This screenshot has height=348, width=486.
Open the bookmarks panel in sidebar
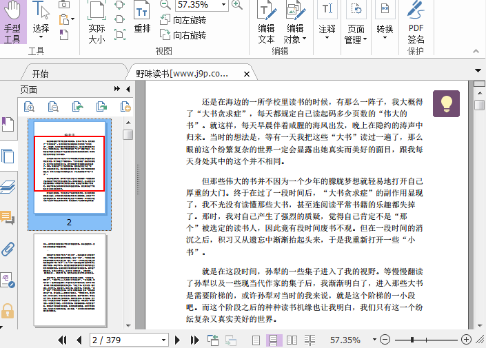click(x=8, y=125)
